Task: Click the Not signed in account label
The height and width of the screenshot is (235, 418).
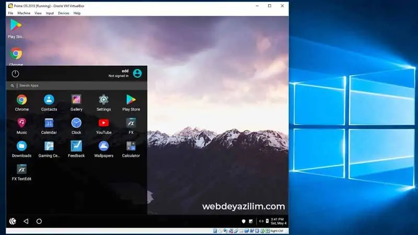Action: pos(119,76)
